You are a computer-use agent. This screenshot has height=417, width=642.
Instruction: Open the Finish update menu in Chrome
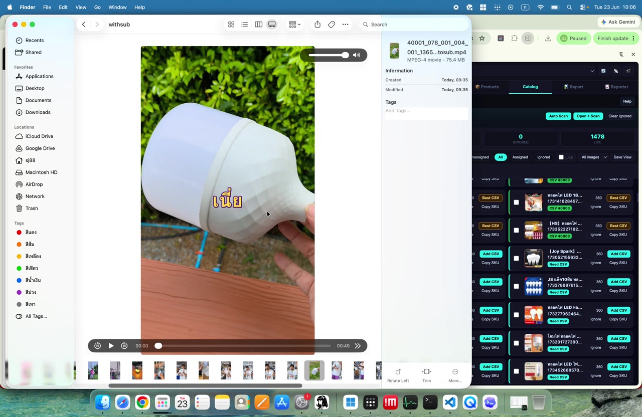[616, 38]
